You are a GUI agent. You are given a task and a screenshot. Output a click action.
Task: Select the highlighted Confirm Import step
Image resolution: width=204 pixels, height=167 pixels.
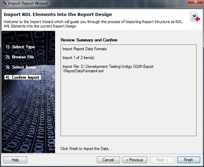pyautogui.click(x=22, y=77)
